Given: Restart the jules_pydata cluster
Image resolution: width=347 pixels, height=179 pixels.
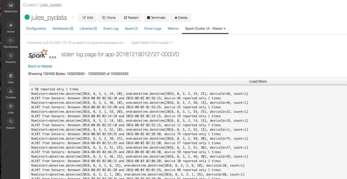Looking at the screenshot, I should 131,18.
